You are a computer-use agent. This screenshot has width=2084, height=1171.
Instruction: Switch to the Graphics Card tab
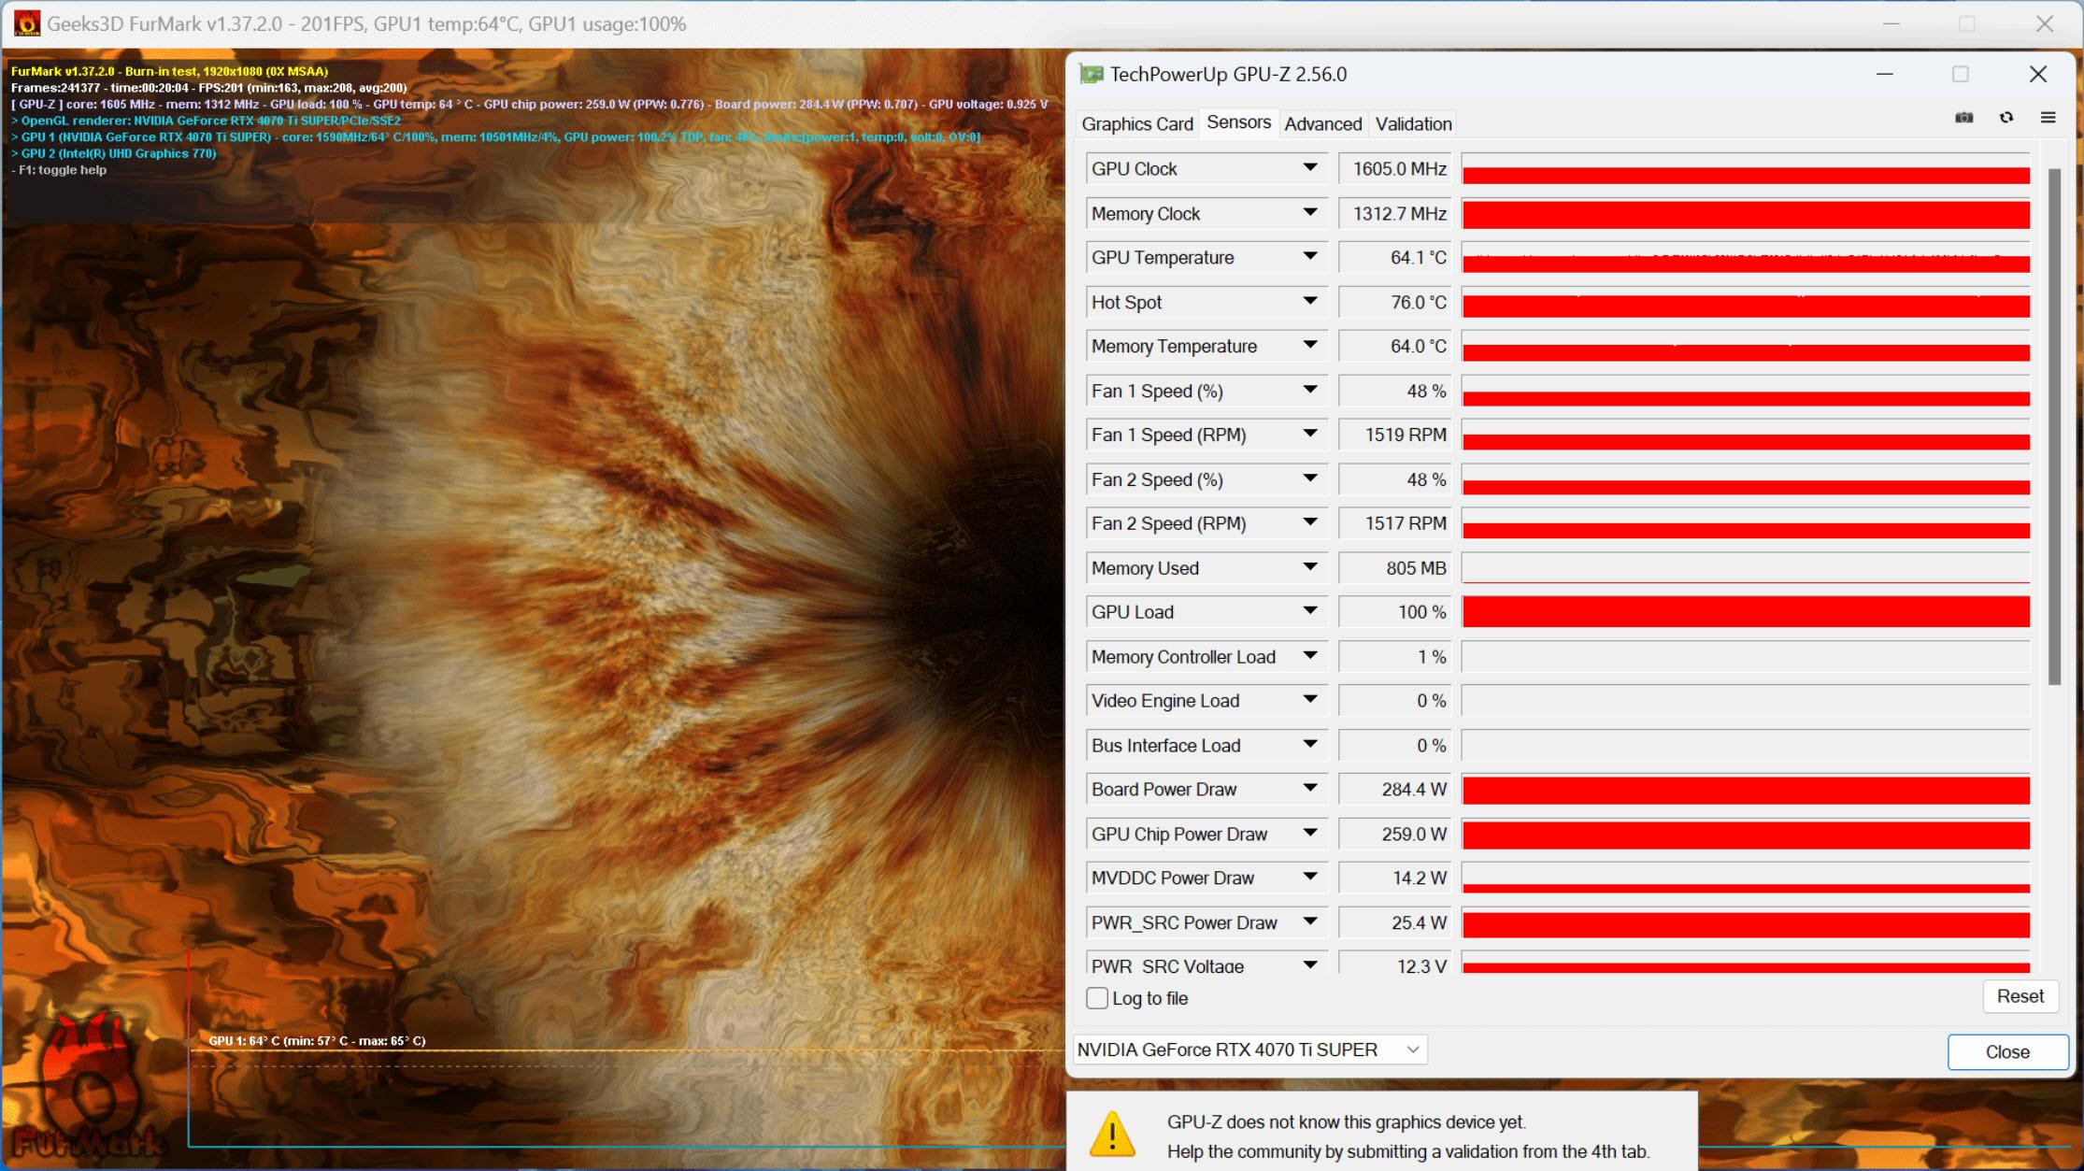pyautogui.click(x=1138, y=123)
